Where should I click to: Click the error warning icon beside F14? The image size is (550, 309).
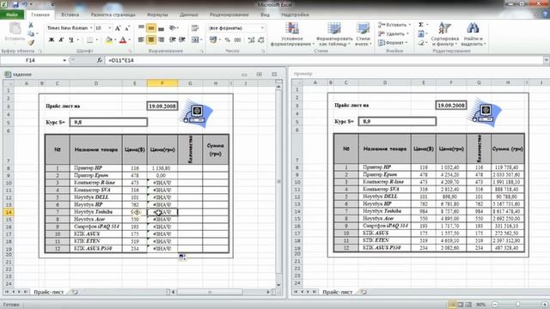coord(137,212)
